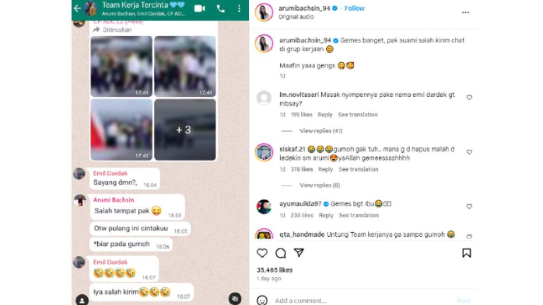Like lm.novitasari's comment
Screen dimensions: 543x305
469,97
